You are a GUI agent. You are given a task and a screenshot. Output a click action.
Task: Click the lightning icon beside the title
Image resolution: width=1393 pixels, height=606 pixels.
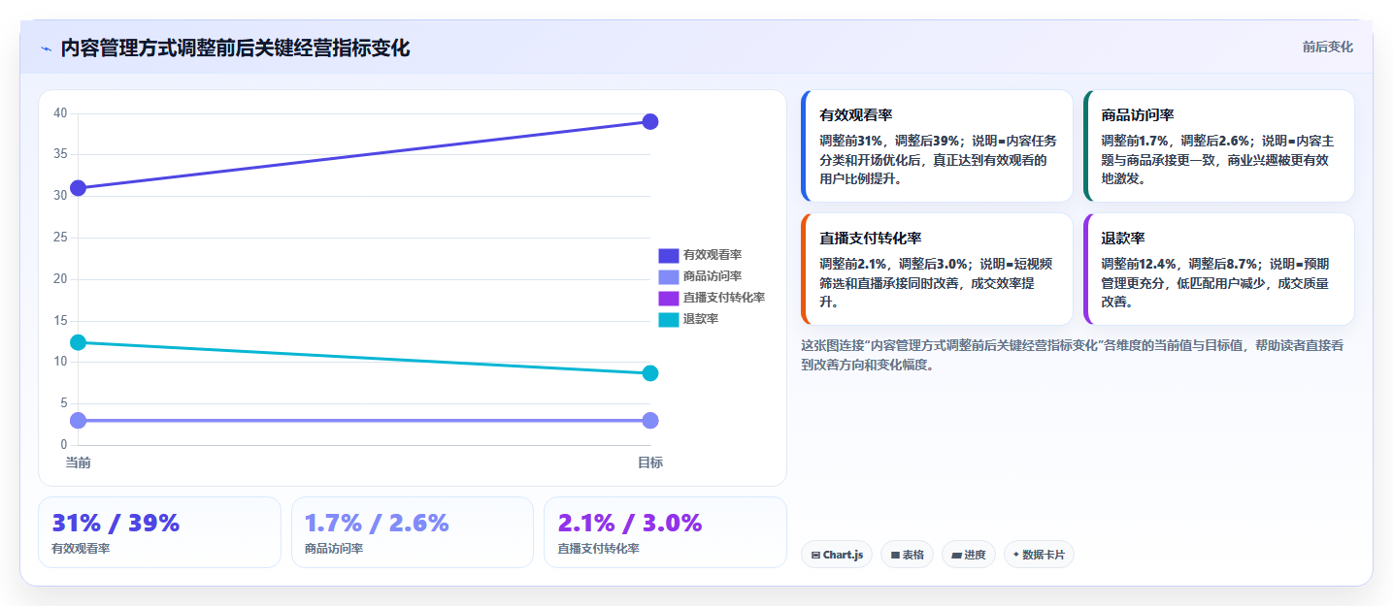46,48
